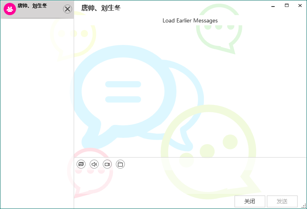The height and width of the screenshot is (209, 307).
Task: Close the chat window from title bar
Action: click(300, 6)
